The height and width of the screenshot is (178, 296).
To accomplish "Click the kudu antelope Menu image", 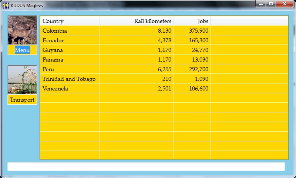I will (22, 30).
